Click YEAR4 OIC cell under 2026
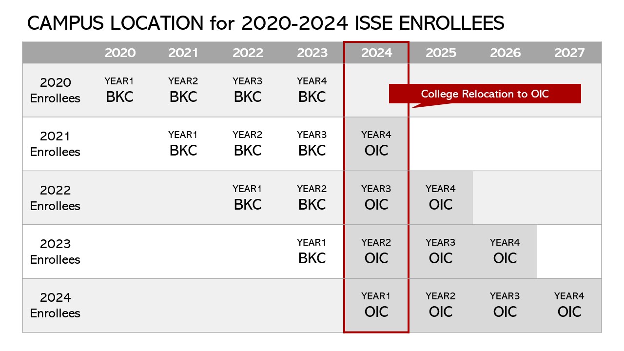624x351 pixels. click(x=505, y=252)
